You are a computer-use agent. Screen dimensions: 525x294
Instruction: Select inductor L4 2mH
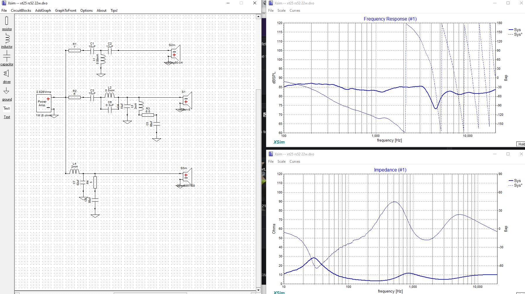tap(74, 171)
